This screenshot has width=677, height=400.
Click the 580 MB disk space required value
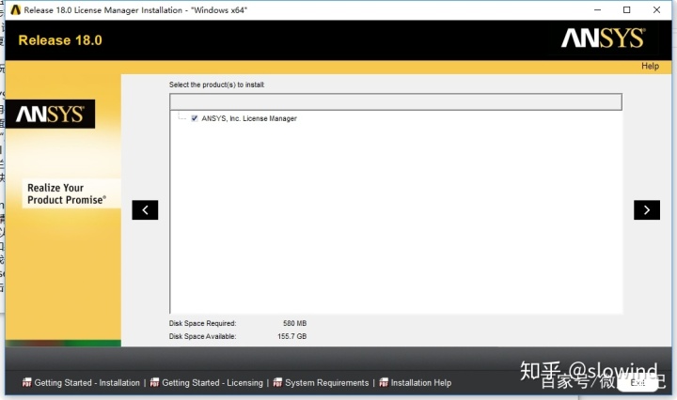point(294,323)
